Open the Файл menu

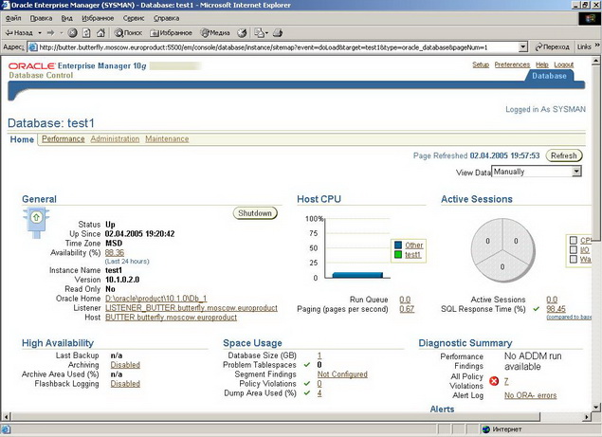(x=13, y=18)
